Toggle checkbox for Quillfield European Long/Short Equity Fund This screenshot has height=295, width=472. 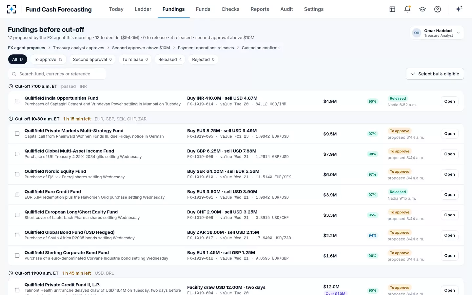click(17, 215)
